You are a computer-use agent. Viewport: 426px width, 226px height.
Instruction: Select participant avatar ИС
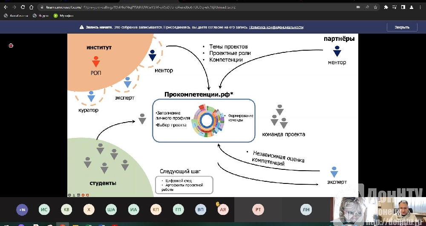tap(44, 210)
